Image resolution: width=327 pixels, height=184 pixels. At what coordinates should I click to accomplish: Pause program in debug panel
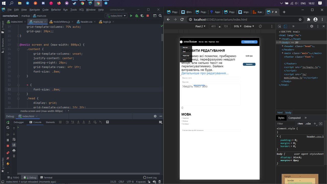pyautogui.click(x=8, y=140)
